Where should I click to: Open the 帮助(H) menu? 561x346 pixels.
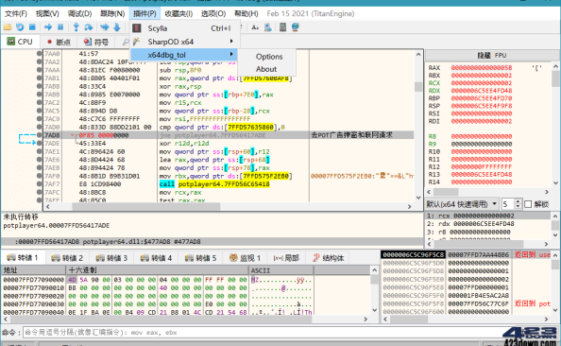tap(246, 13)
